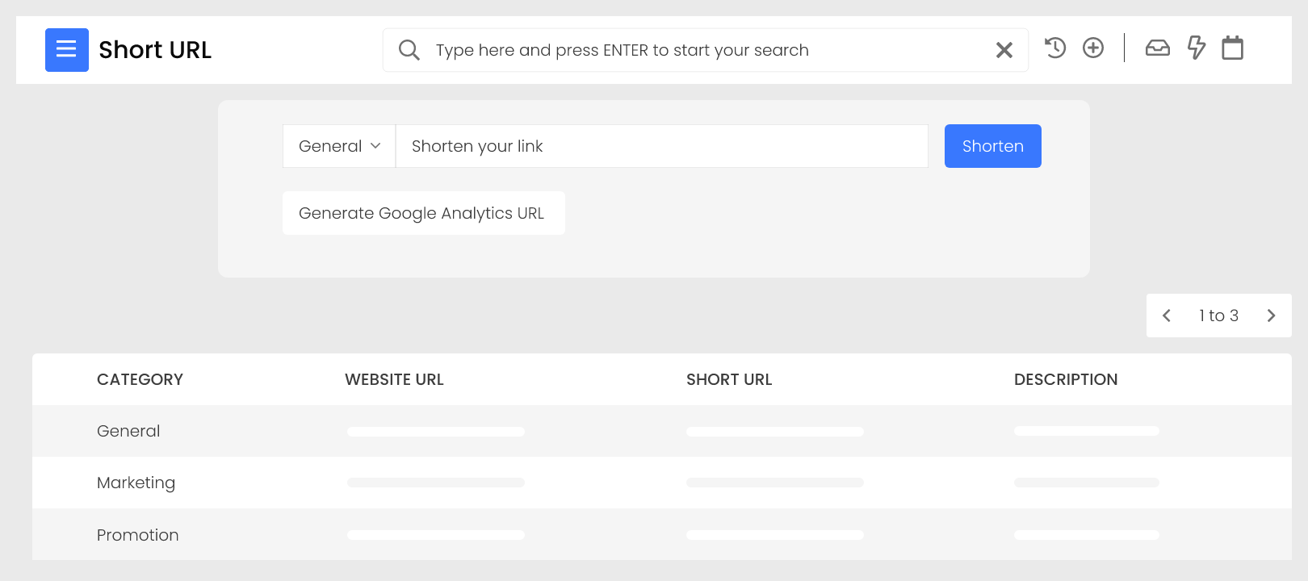Open the hamburger menu button
Viewport: 1308px width, 581px height.
point(66,50)
